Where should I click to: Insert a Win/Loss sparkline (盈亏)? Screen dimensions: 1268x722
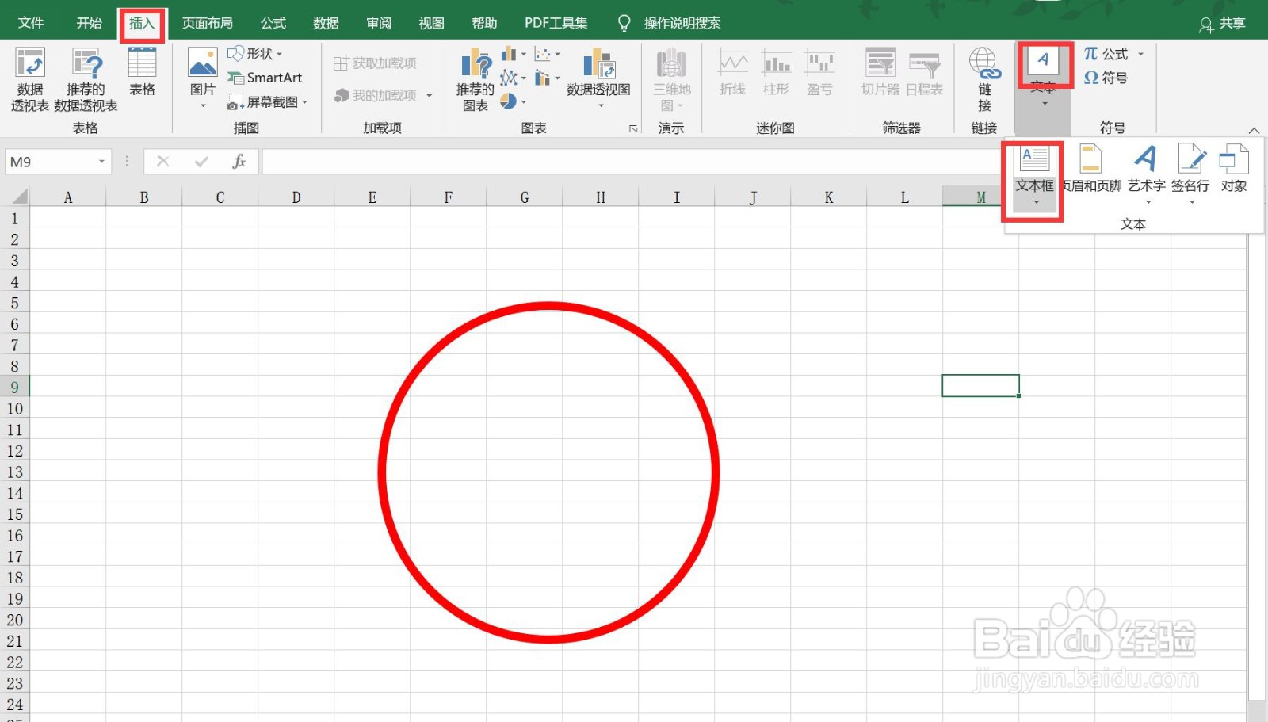[x=819, y=72]
